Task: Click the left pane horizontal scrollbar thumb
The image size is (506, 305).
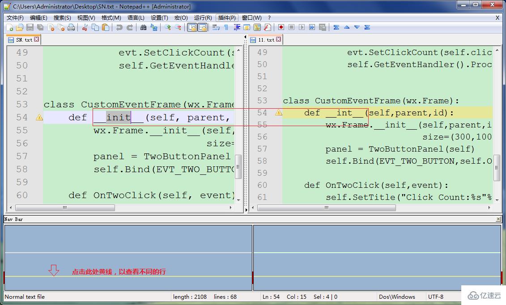Action: point(65,208)
